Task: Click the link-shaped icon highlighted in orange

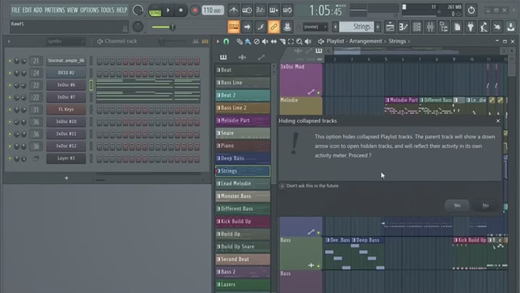Action: point(274,27)
